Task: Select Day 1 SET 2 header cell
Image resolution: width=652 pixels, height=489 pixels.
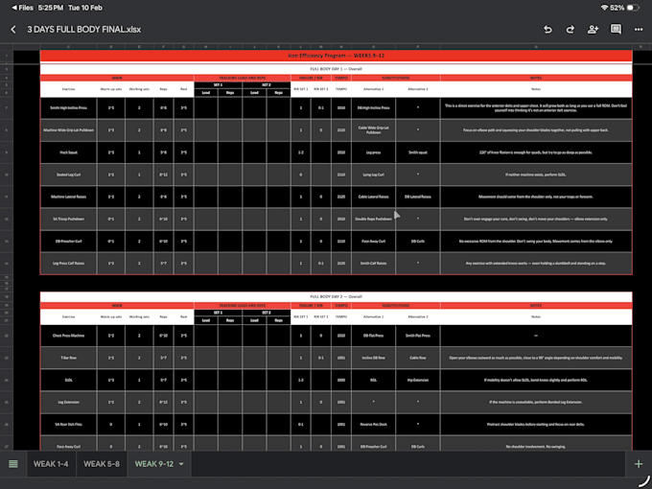Action: click(x=267, y=84)
